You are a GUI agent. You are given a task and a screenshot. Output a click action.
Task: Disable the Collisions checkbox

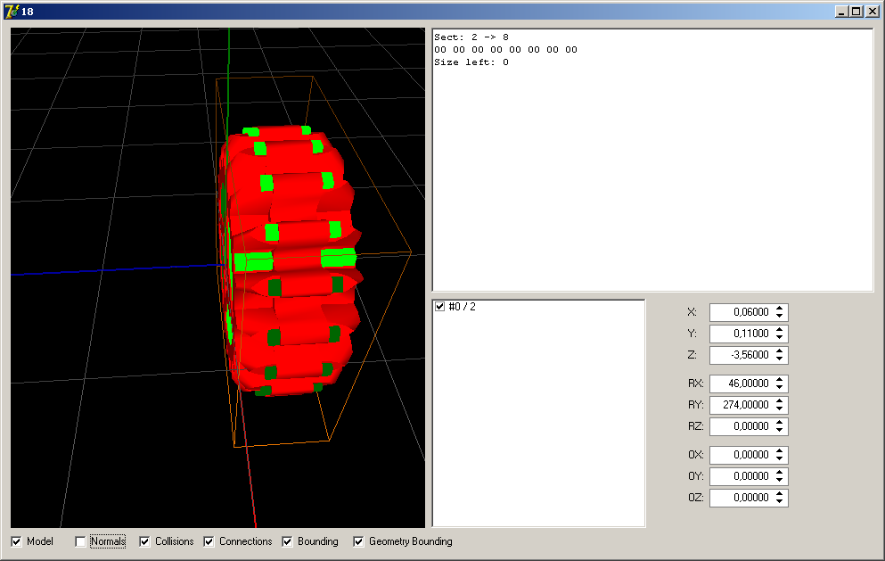click(x=145, y=541)
